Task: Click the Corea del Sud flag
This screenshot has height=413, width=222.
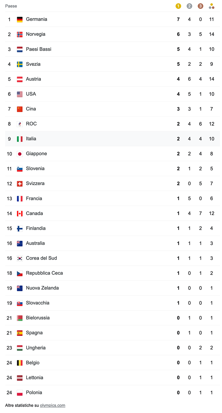Action: coord(20,258)
